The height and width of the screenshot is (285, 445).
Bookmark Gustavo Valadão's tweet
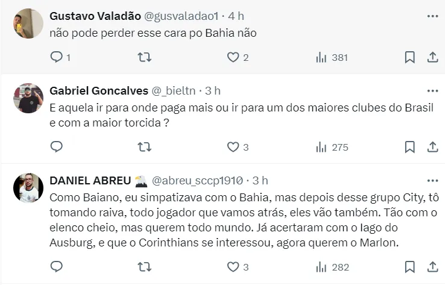pyautogui.click(x=409, y=57)
